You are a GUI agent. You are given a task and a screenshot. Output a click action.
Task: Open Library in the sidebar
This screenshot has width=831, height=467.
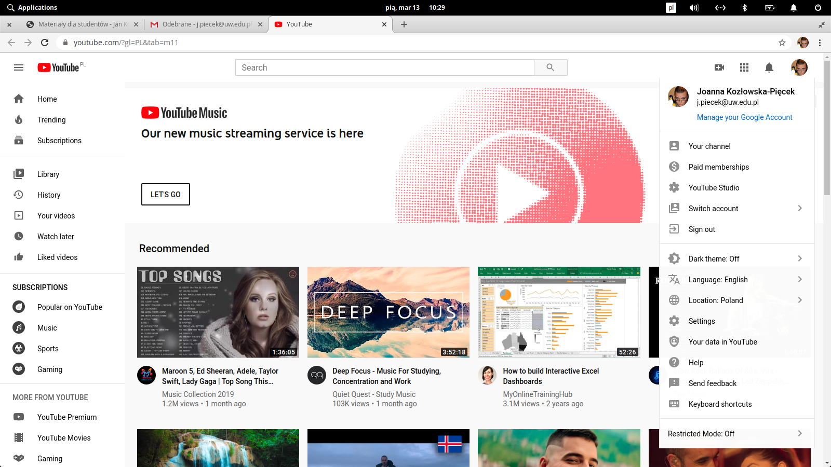coord(62,174)
